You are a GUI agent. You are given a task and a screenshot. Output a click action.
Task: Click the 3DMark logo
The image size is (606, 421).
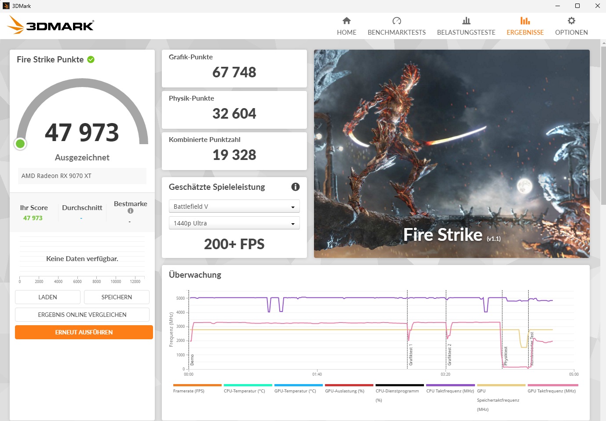pyautogui.click(x=50, y=25)
